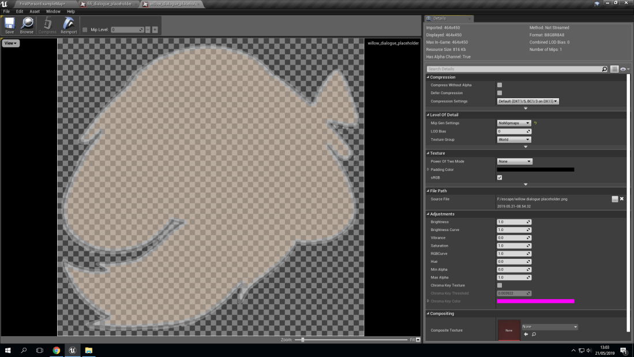Click the source file browse ellipsis button
Screen dimensions: 634x357
(615, 199)
